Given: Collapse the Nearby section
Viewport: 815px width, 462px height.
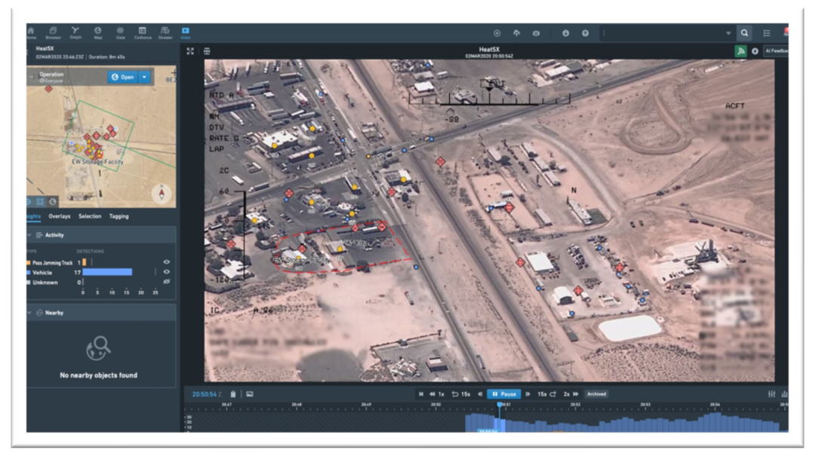Looking at the screenshot, I should [x=29, y=313].
